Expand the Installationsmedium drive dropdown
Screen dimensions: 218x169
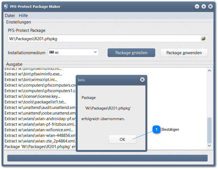tap(96, 52)
